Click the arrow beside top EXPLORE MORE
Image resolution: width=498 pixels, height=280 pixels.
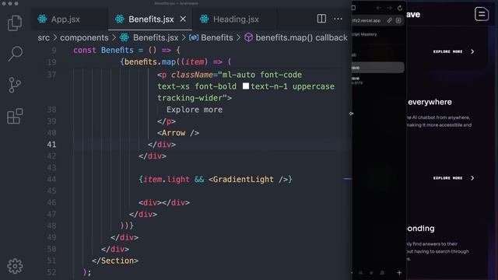tap(472, 51)
